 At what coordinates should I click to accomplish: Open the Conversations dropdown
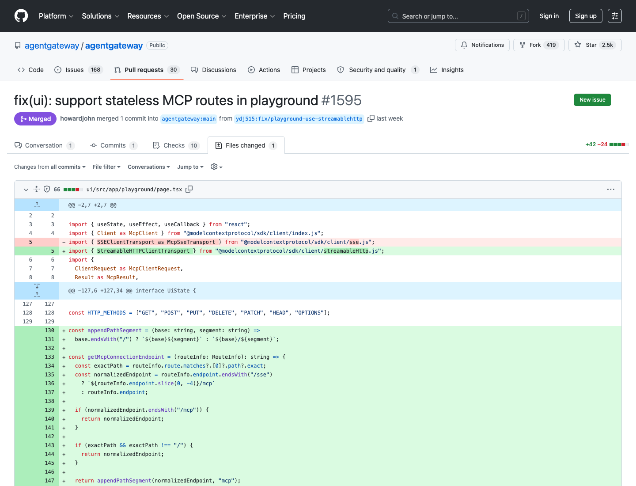point(149,167)
